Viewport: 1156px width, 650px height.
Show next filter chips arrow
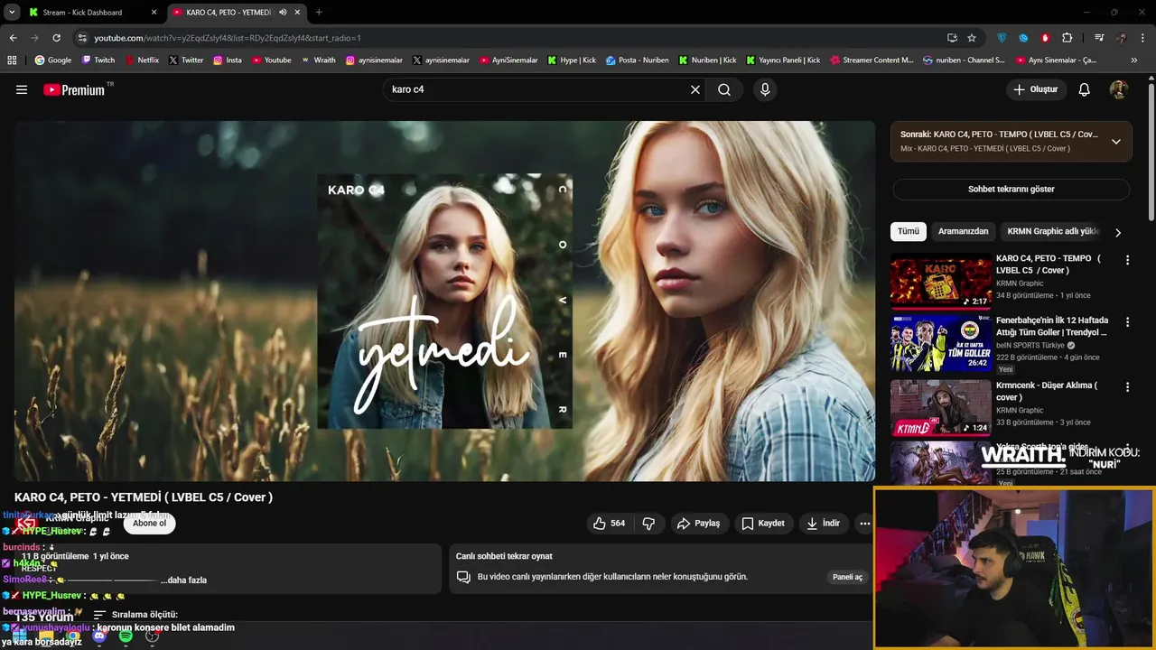[1118, 232]
